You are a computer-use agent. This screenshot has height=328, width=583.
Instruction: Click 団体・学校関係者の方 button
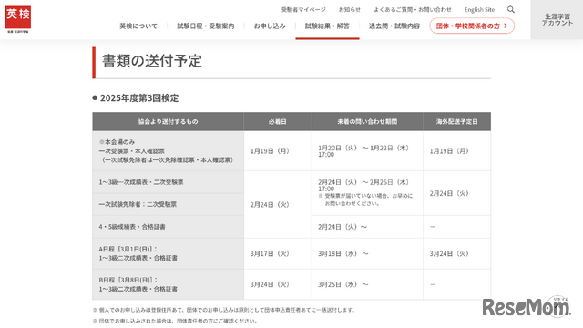[472, 26]
